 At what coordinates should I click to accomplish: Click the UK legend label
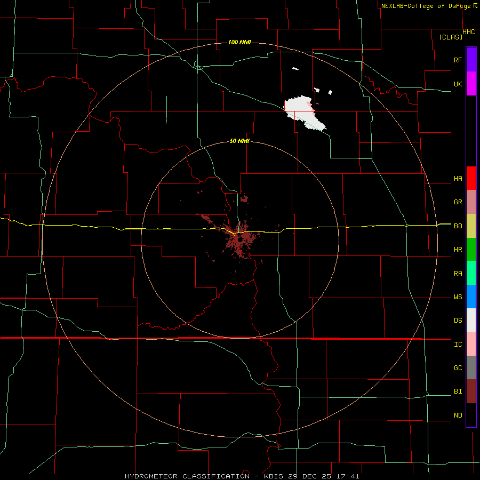click(x=458, y=84)
